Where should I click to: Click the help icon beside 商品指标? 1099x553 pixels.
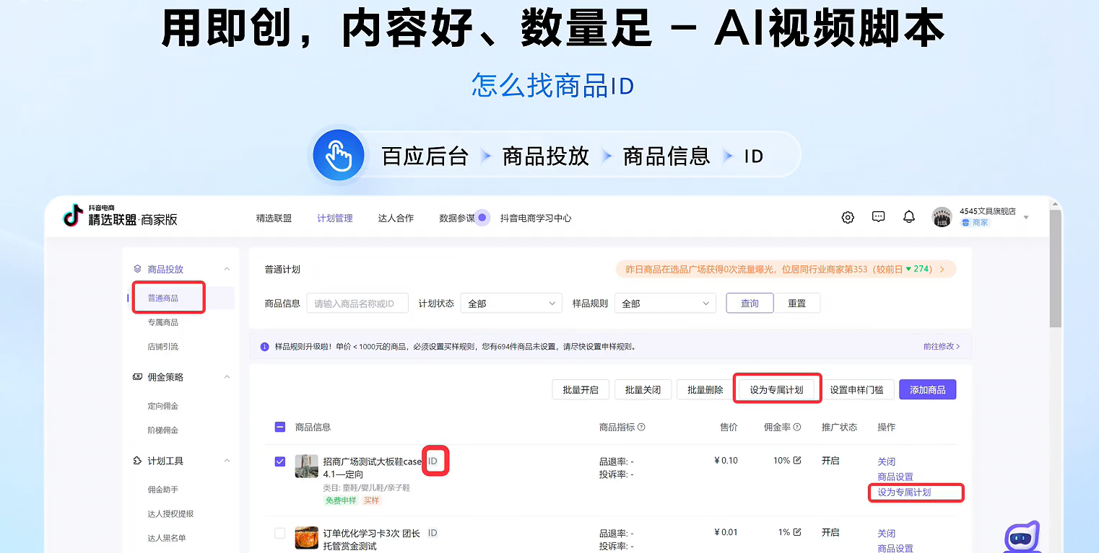point(641,427)
